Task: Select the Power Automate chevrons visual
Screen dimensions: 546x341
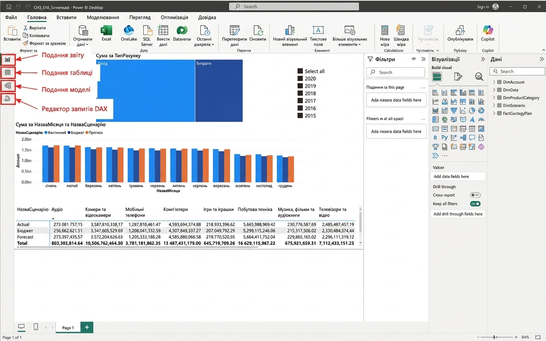Action: pyautogui.click(x=436, y=155)
